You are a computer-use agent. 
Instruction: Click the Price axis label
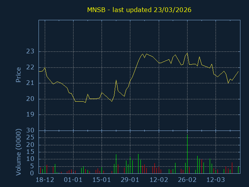(18, 75)
